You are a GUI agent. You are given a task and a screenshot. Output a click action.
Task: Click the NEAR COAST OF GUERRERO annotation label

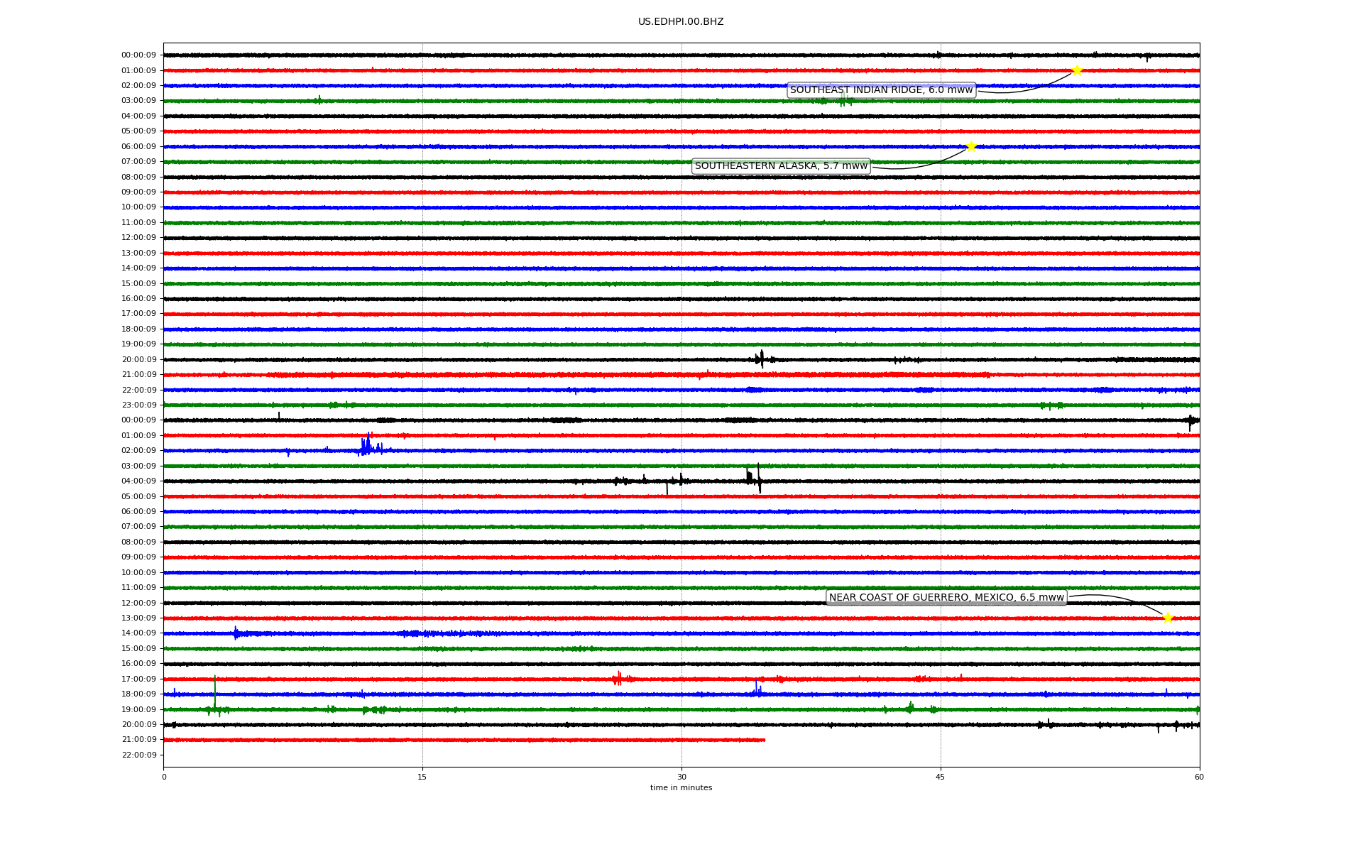946,598
